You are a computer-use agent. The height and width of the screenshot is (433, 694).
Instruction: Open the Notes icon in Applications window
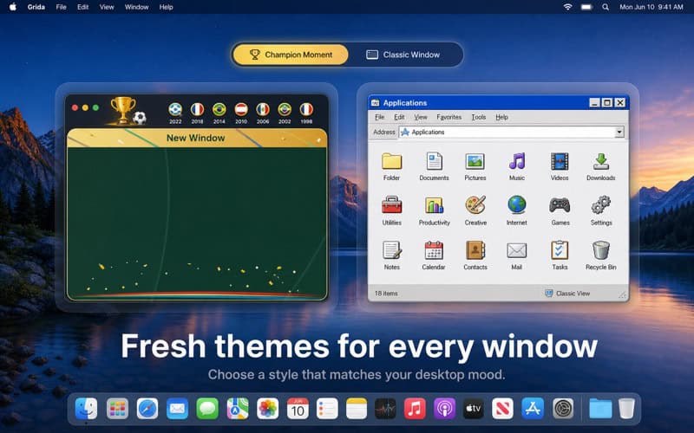(x=392, y=255)
